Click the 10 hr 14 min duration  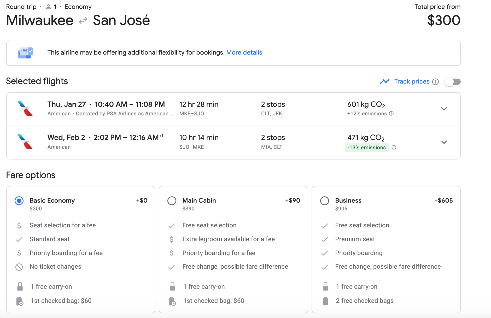point(199,138)
